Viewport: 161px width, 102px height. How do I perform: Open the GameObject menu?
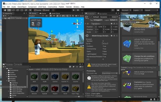[x=22, y=7]
